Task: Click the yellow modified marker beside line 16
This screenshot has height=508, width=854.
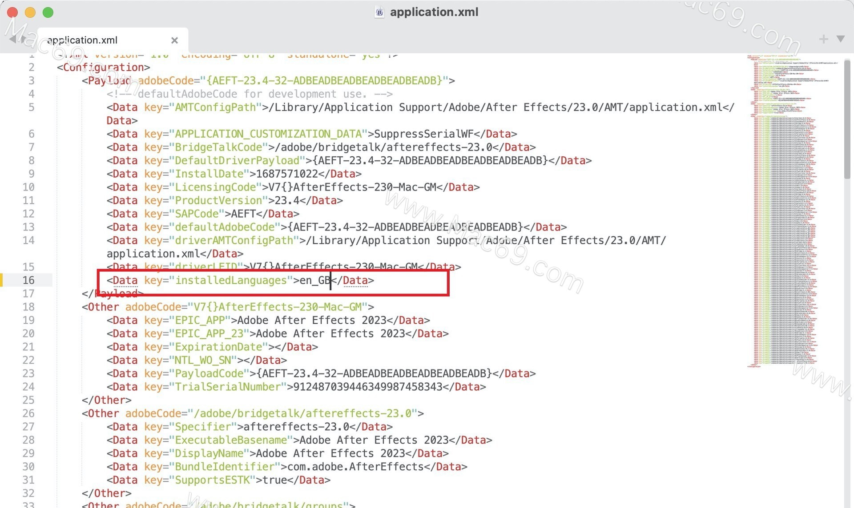Action: [2, 280]
